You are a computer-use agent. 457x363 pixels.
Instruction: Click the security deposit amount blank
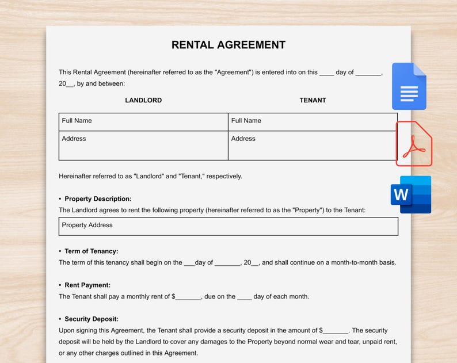click(336, 331)
